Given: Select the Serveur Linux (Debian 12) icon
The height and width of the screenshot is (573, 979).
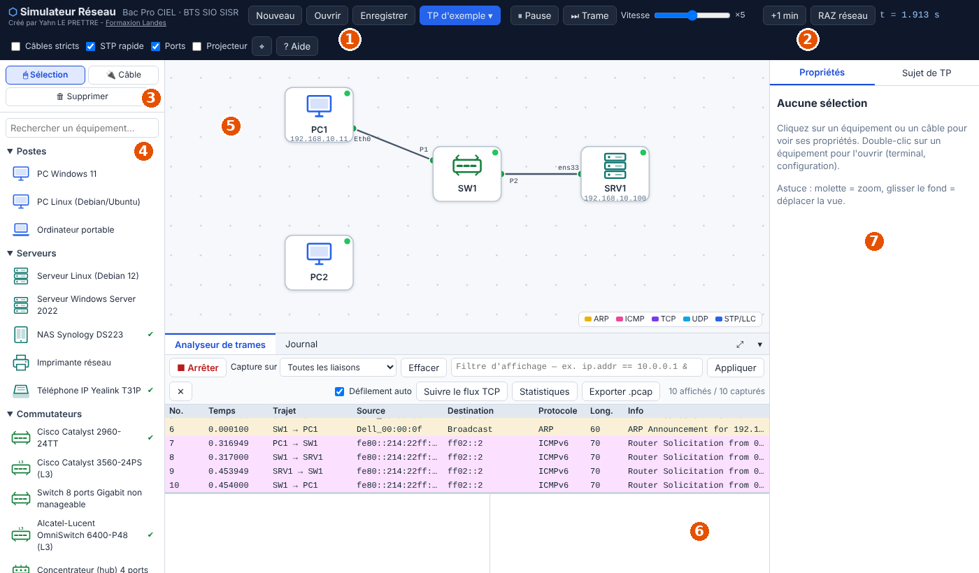Looking at the screenshot, I should pos(21,276).
